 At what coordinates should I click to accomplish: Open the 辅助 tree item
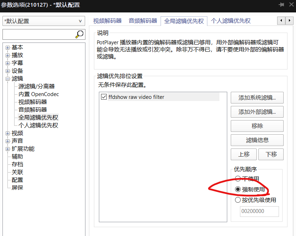pyautogui.click(x=17, y=156)
